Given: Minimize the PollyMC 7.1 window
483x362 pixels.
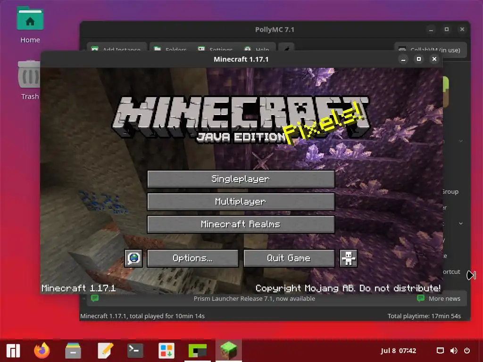Looking at the screenshot, I should [431, 30].
